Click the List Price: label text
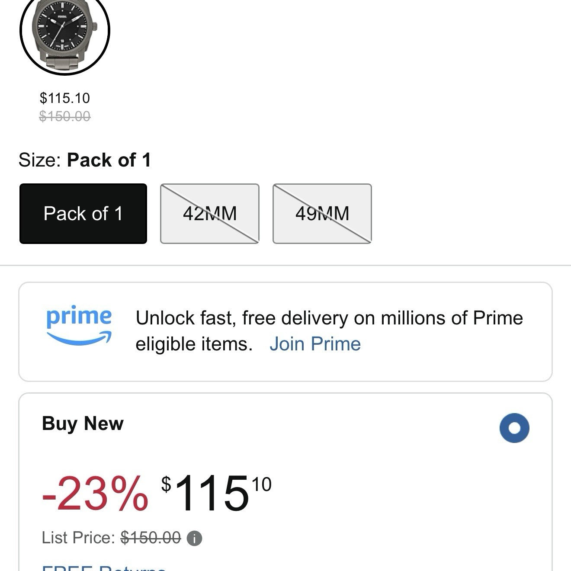 78,538
